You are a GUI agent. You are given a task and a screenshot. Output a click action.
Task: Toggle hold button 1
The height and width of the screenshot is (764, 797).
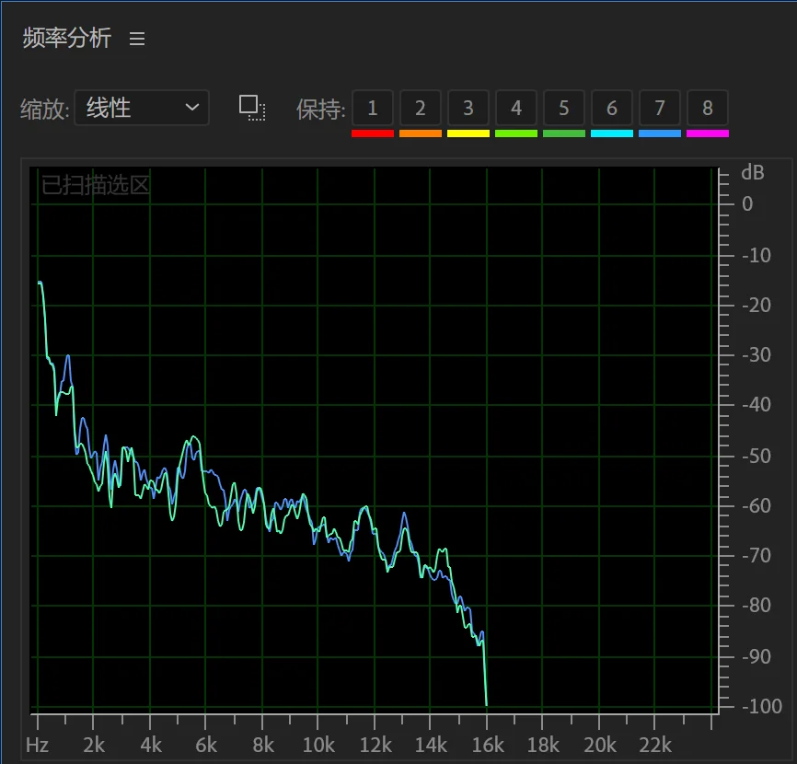click(373, 108)
